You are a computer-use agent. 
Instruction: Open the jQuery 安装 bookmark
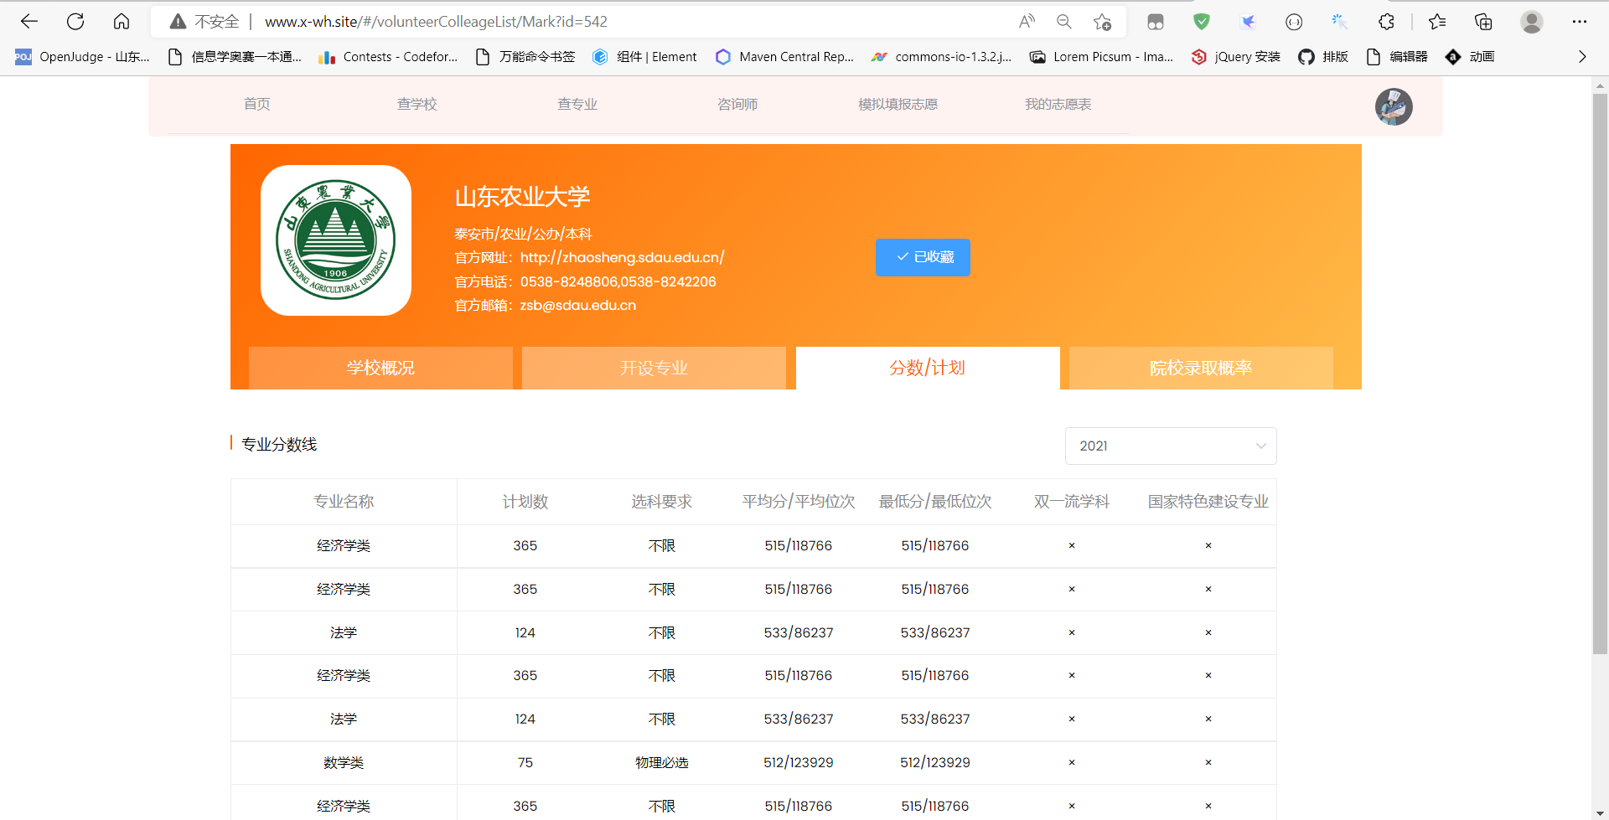1236,57
